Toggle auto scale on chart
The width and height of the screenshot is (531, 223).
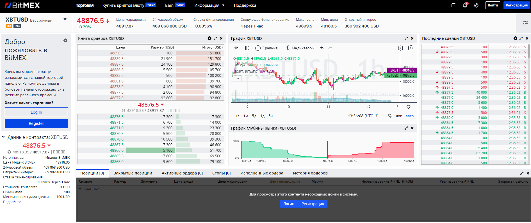tap(410, 116)
